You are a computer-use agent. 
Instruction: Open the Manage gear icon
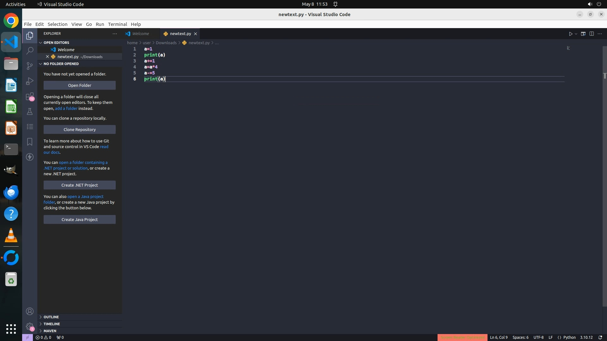[x=30, y=326]
